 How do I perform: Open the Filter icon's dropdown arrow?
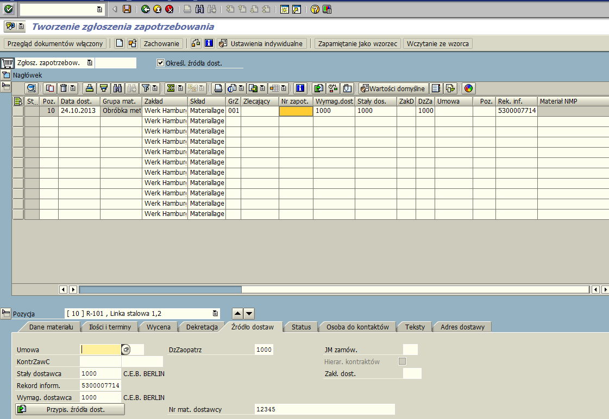point(155,88)
